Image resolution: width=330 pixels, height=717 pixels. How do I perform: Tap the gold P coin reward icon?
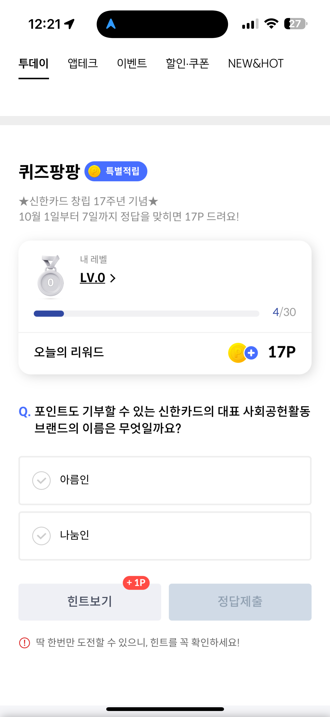(x=237, y=353)
